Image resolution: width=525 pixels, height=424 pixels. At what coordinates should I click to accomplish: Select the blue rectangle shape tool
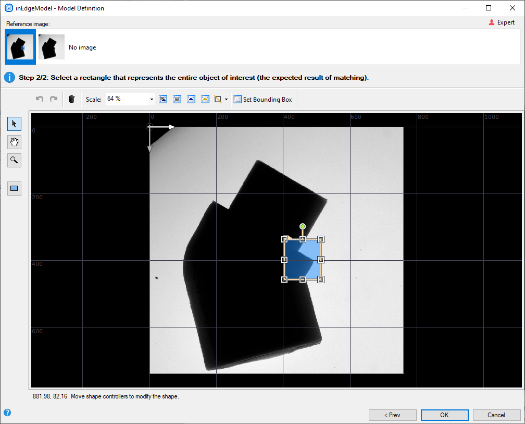click(x=14, y=188)
